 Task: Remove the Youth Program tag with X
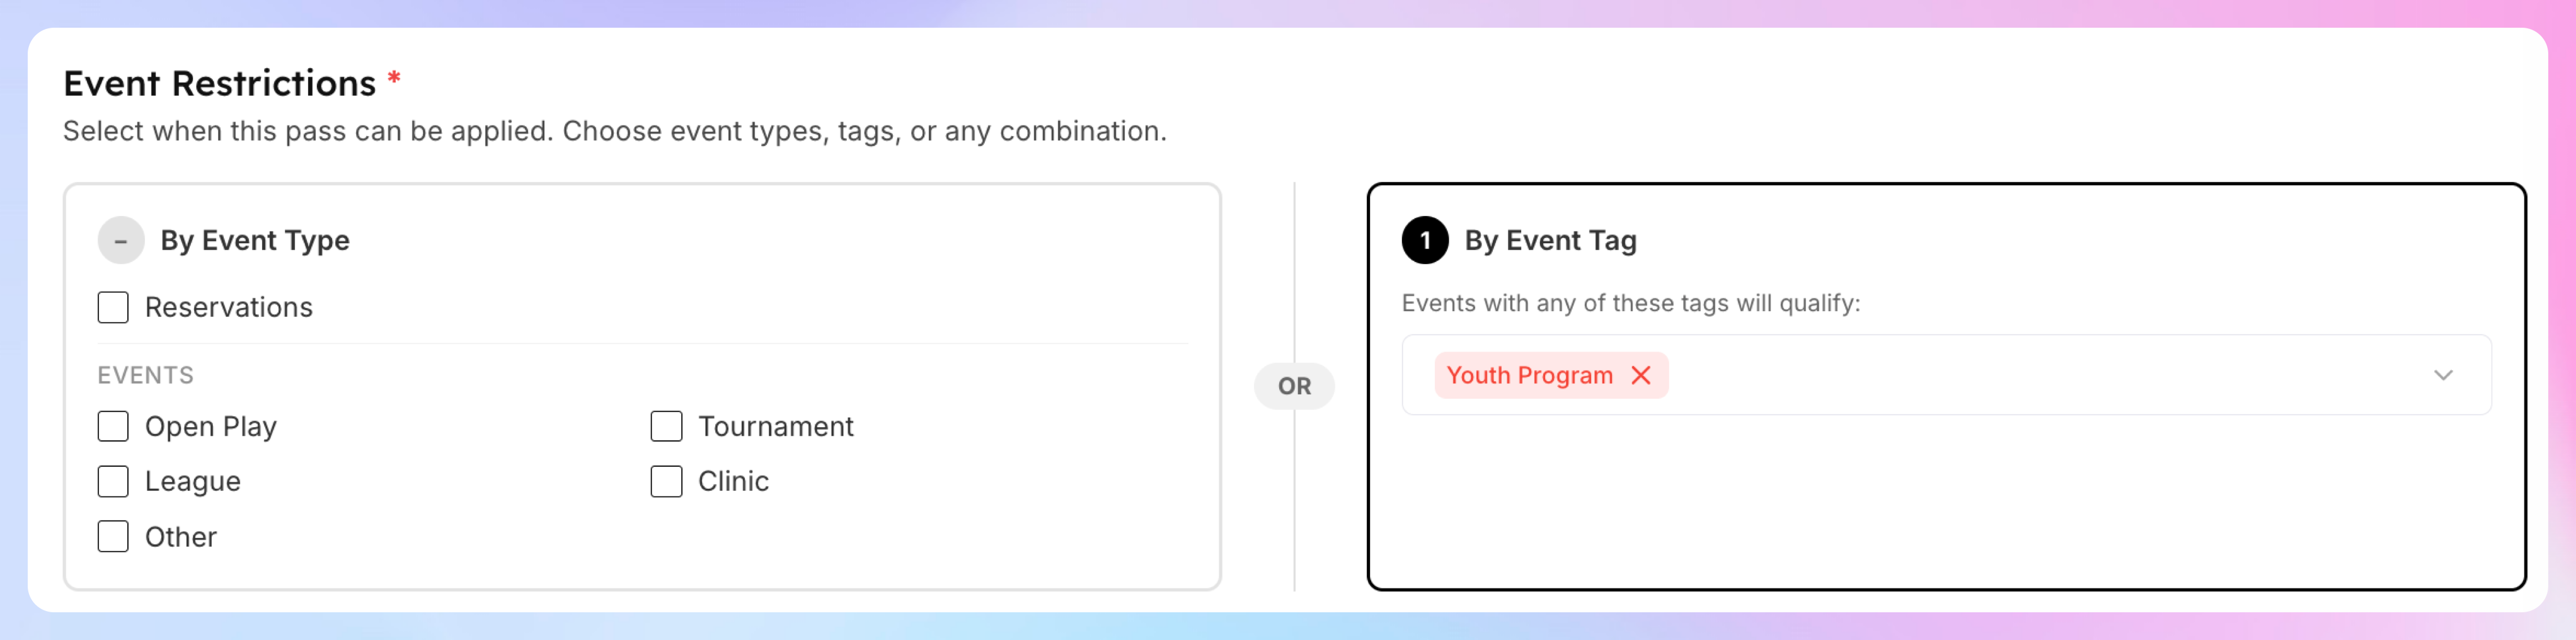tap(1640, 375)
